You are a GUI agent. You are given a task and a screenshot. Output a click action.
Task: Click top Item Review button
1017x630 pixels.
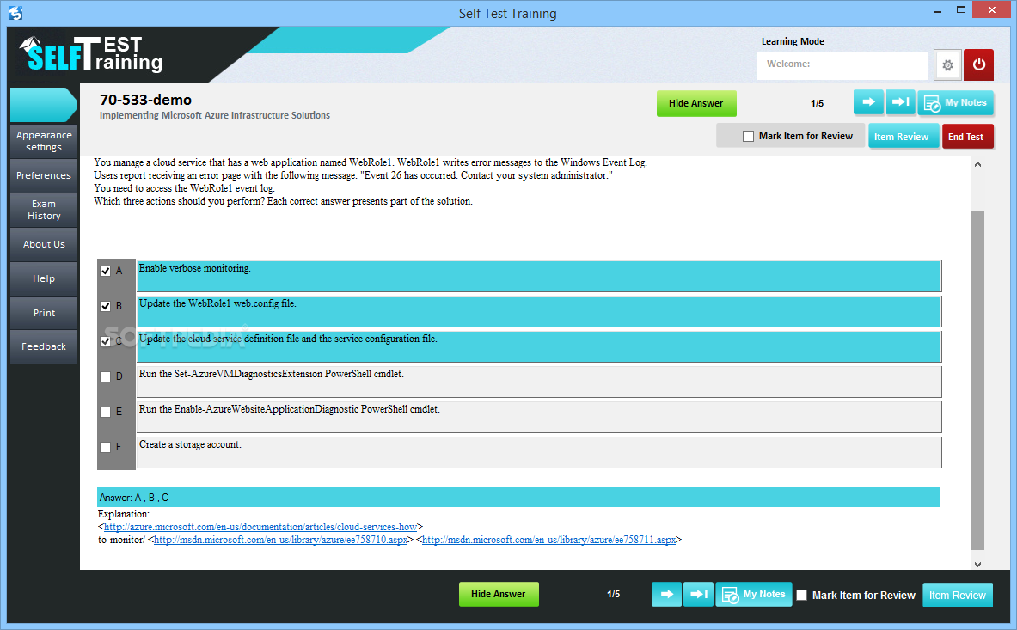click(903, 137)
